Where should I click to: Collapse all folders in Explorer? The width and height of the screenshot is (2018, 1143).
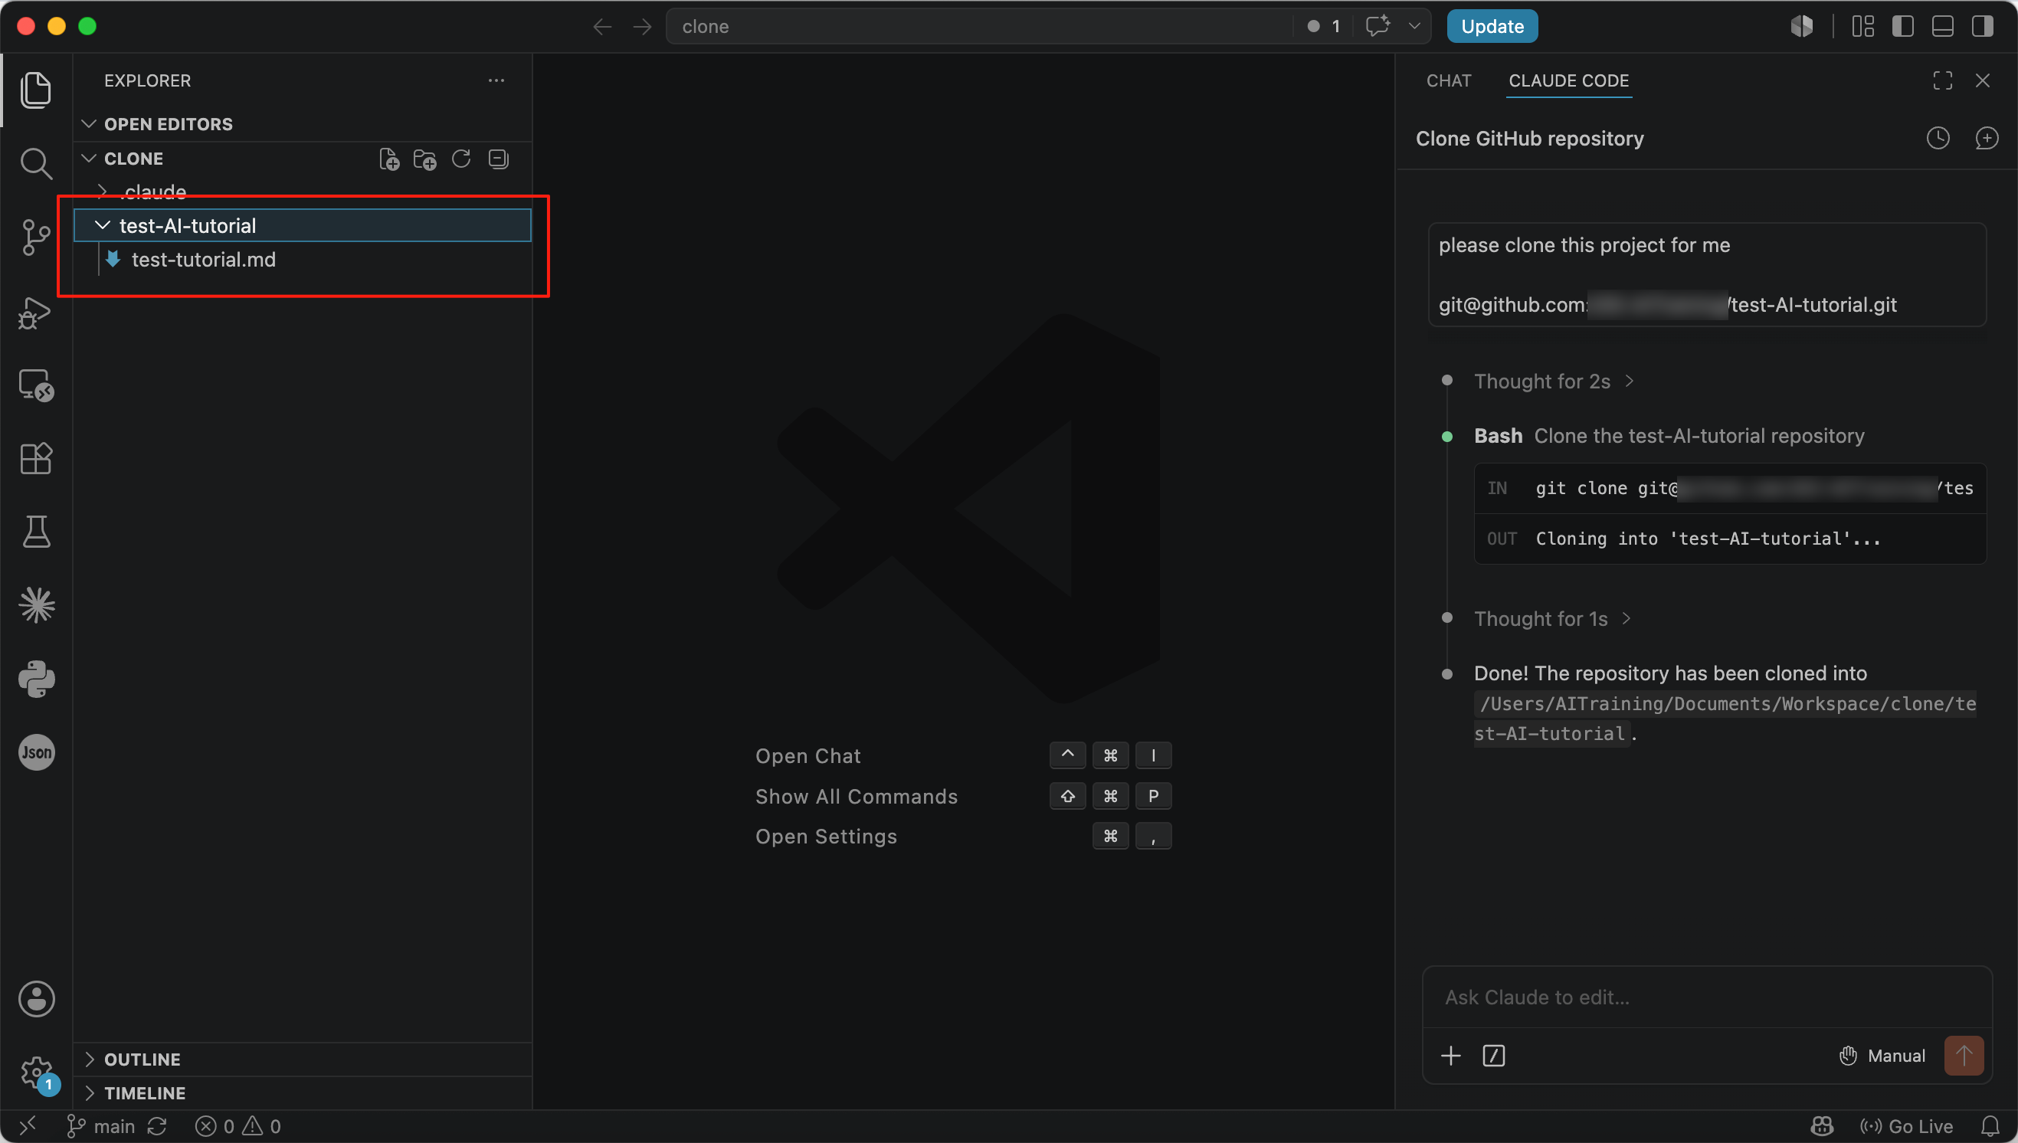tap(499, 159)
